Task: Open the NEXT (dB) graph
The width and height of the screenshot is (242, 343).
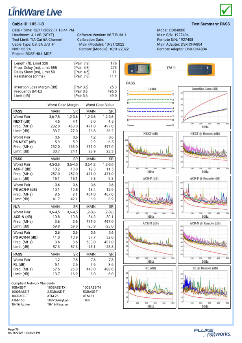Action: pos(150,153)
